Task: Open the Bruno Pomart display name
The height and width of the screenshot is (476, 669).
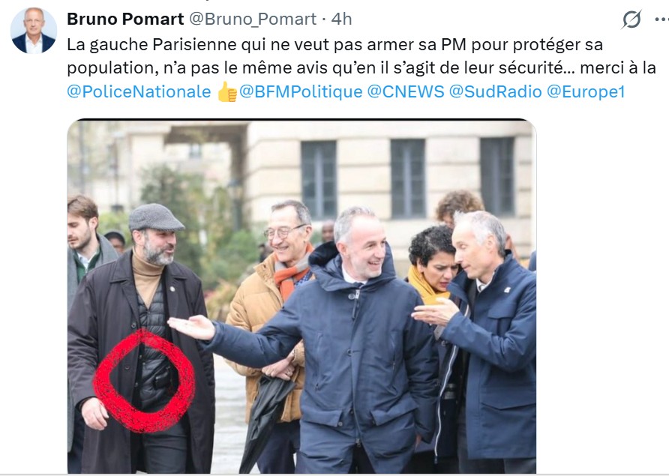Action: click(125, 19)
